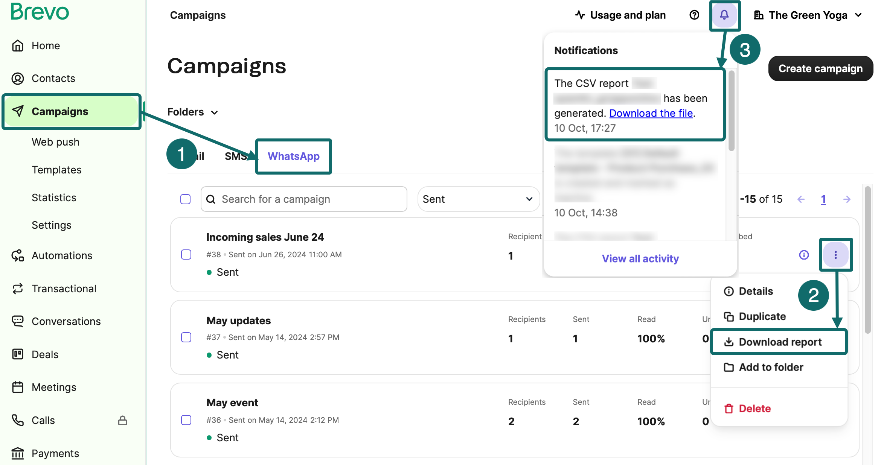
Task: Click the Search for a campaign field
Action: (304, 199)
